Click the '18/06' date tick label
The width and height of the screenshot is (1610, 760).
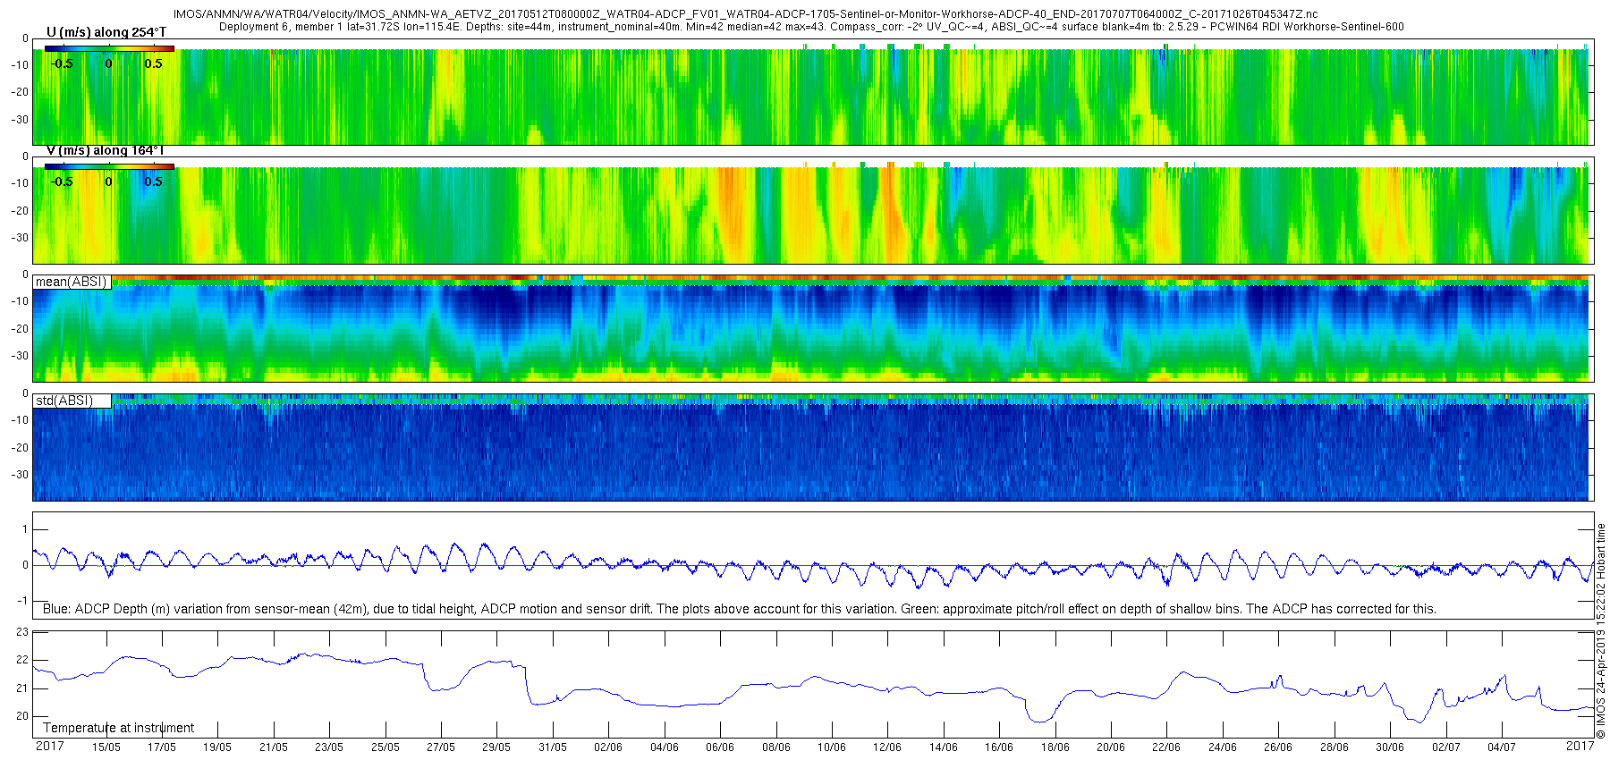tap(1055, 747)
